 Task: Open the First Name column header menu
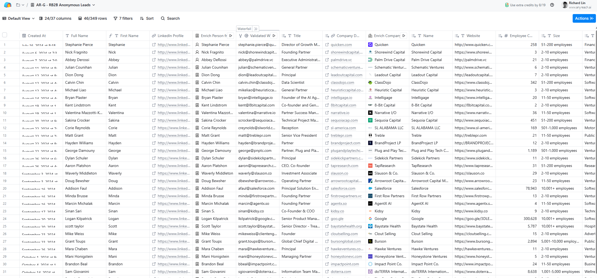(128, 36)
